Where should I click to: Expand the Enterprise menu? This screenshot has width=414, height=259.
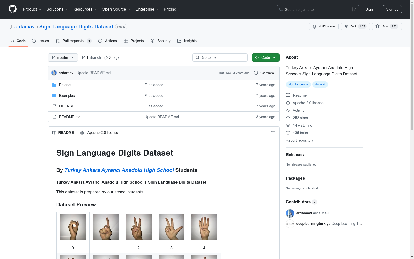click(x=147, y=9)
